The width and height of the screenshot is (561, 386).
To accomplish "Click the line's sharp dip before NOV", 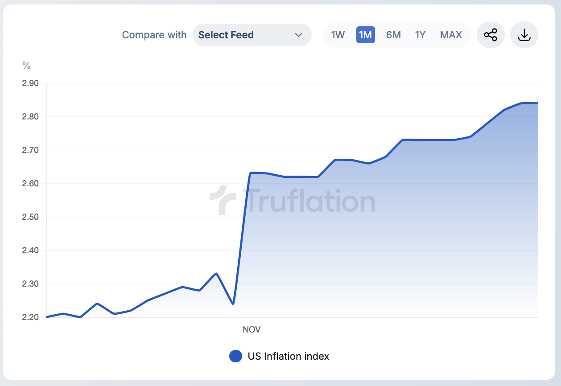I will (x=233, y=304).
